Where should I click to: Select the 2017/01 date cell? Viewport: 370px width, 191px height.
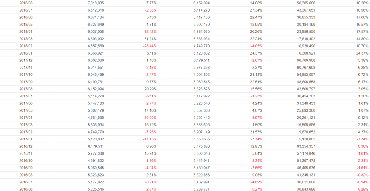[26, 139]
